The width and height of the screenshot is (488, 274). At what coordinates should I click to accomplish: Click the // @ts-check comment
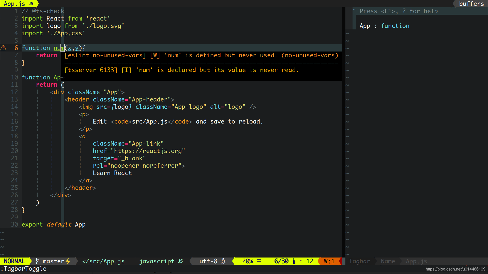43,11
